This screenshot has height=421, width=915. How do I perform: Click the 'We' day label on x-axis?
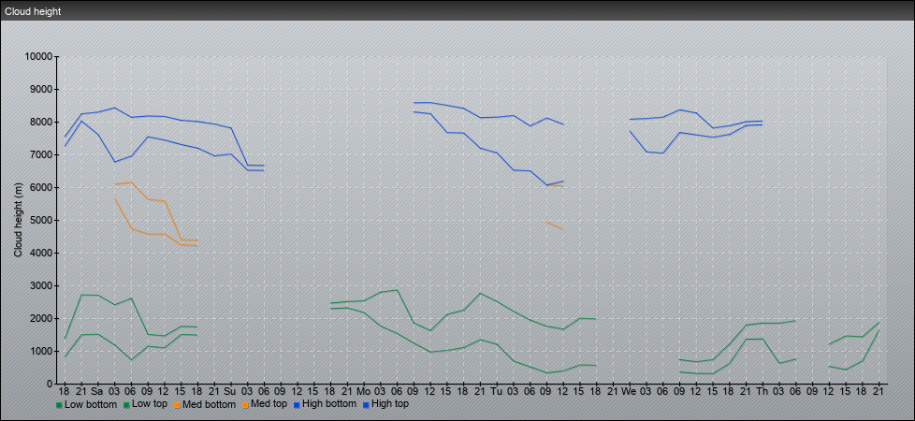[x=629, y=391]
